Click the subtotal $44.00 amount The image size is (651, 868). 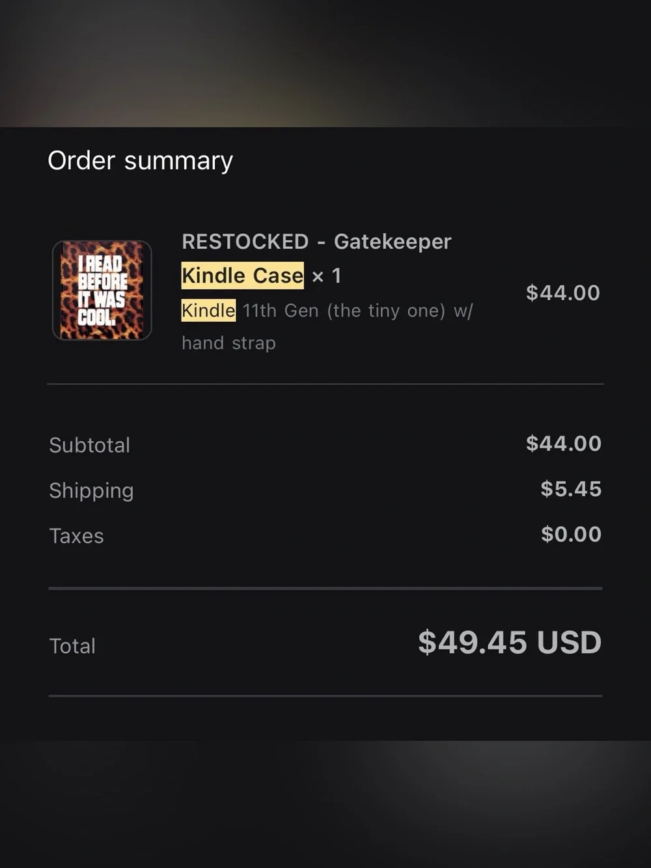click(564, 443)
